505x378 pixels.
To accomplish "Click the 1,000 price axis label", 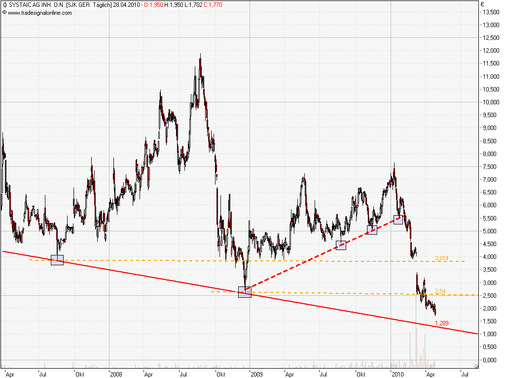I will tap(490, 334).
